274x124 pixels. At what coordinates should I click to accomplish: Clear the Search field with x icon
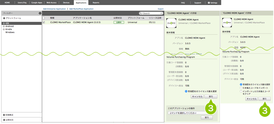point(161,13)
